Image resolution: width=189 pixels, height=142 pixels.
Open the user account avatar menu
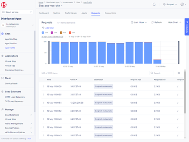click(182, 4)
